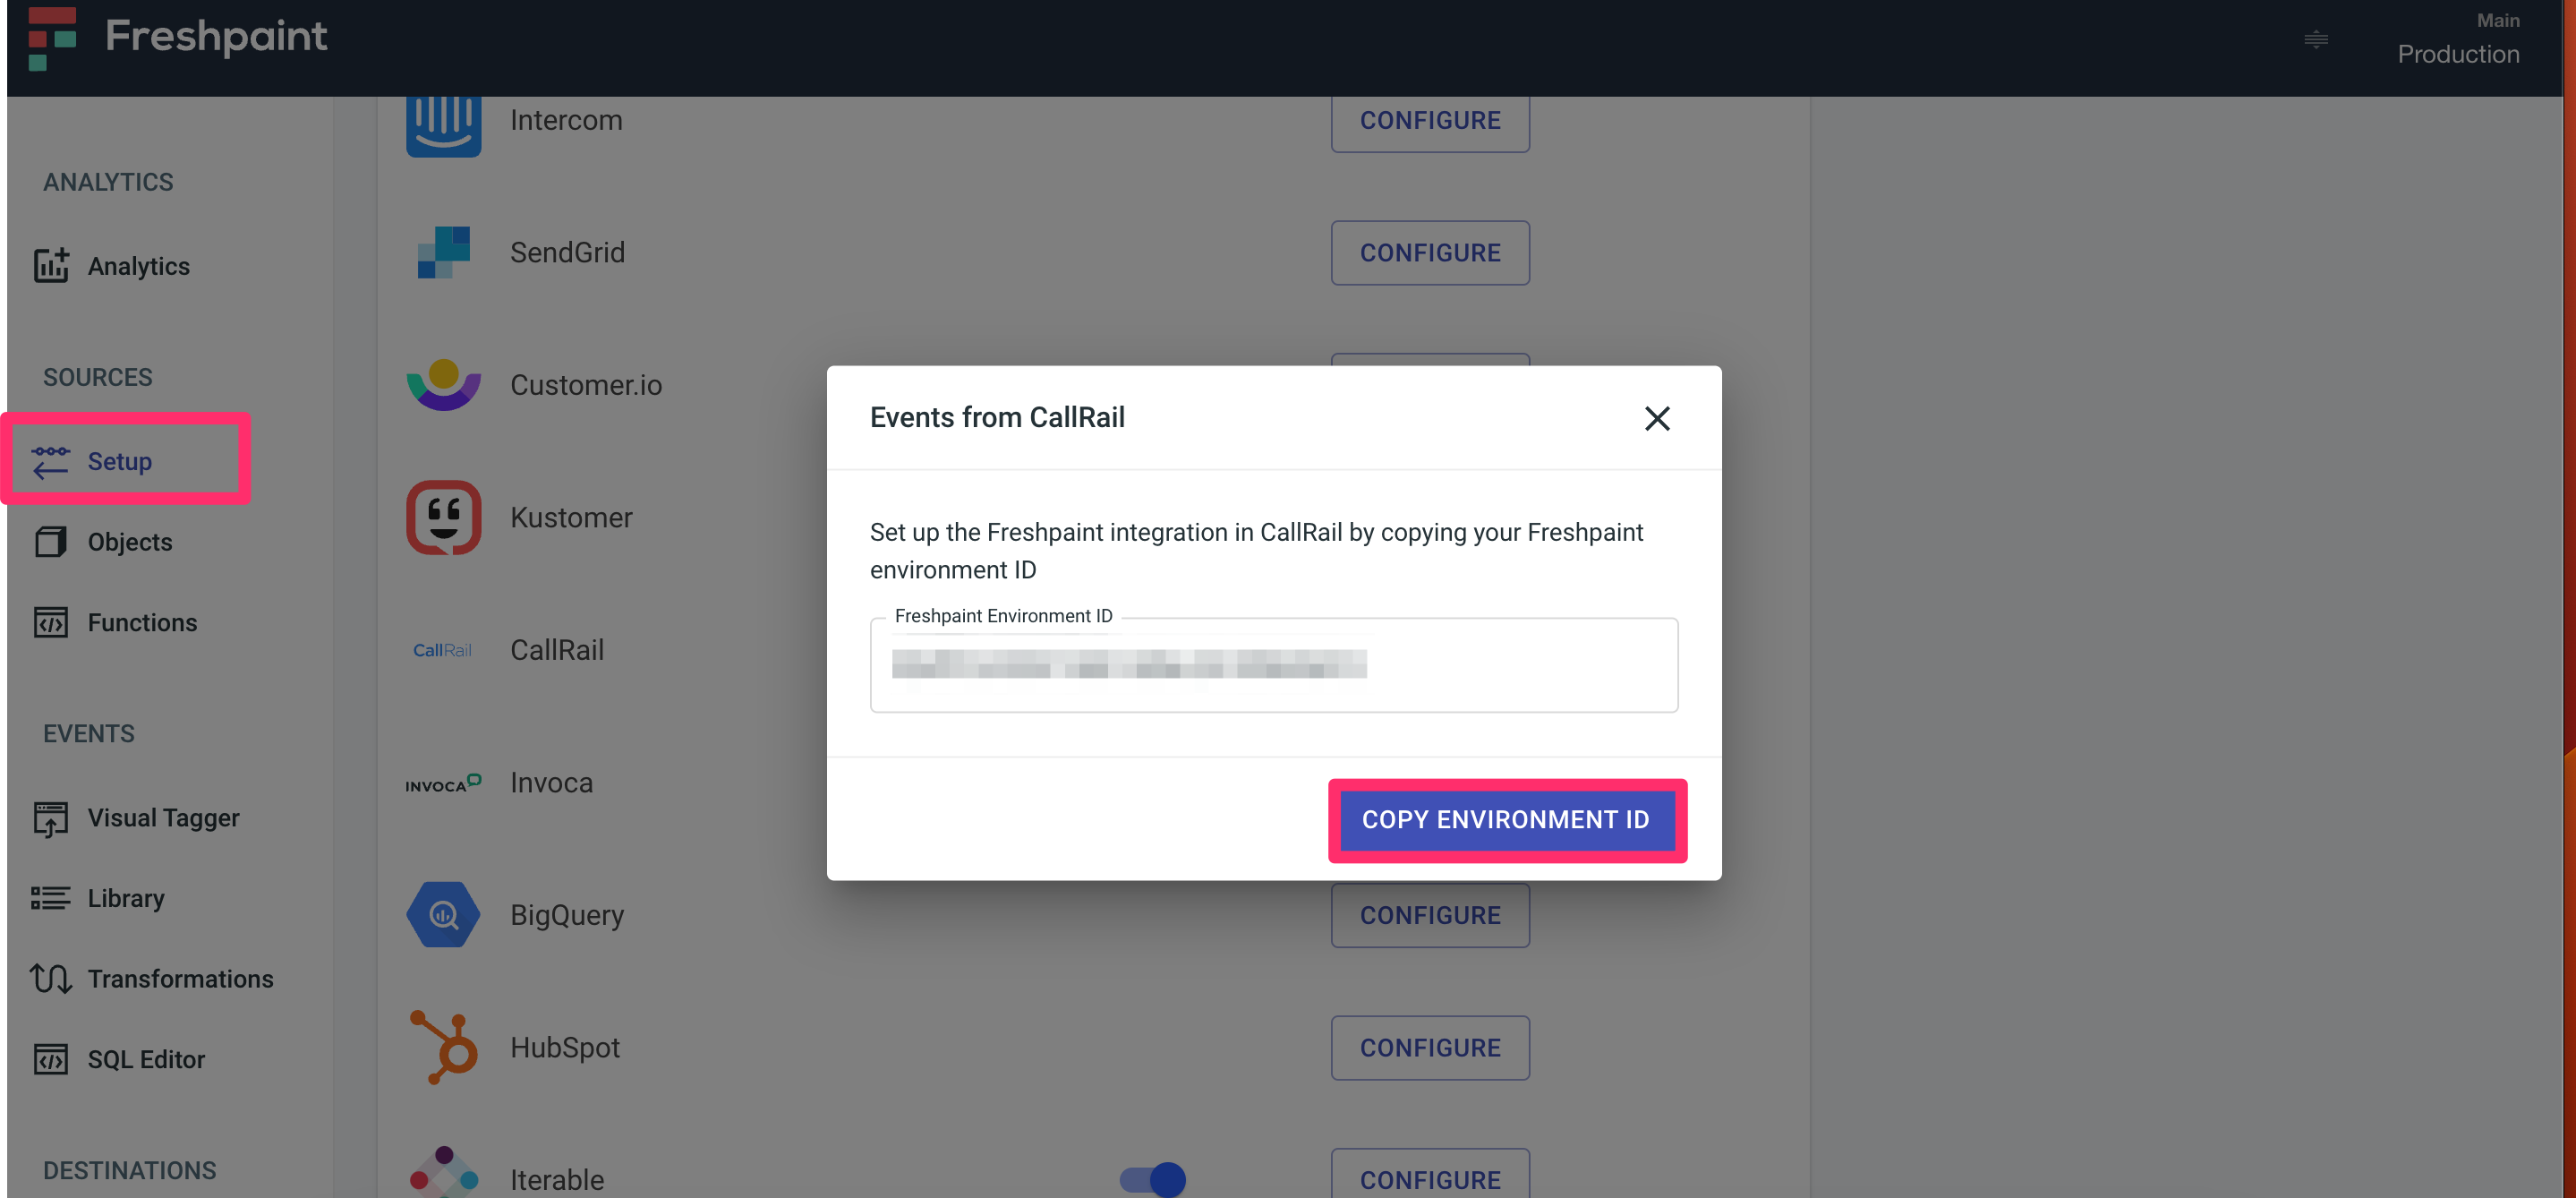Close the Events from CallRail dialog
Viewport: 2576px width, 1198px height.
tap(1656, 418)
